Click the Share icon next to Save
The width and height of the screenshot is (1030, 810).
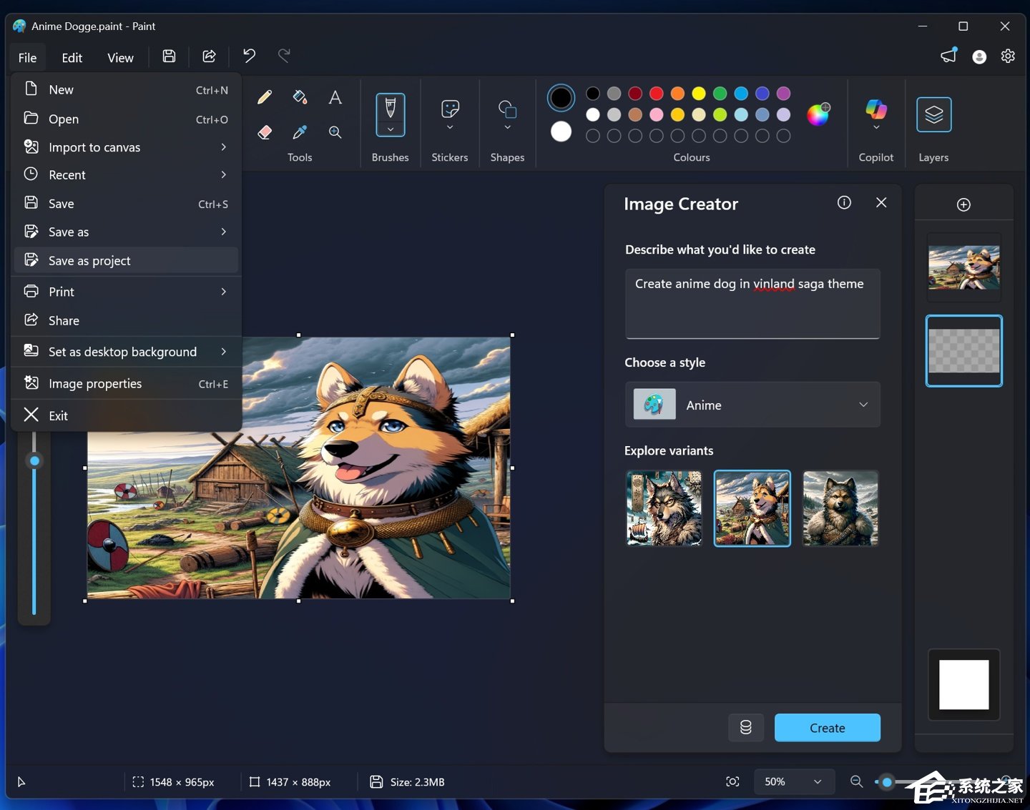(x=209, y=56)
